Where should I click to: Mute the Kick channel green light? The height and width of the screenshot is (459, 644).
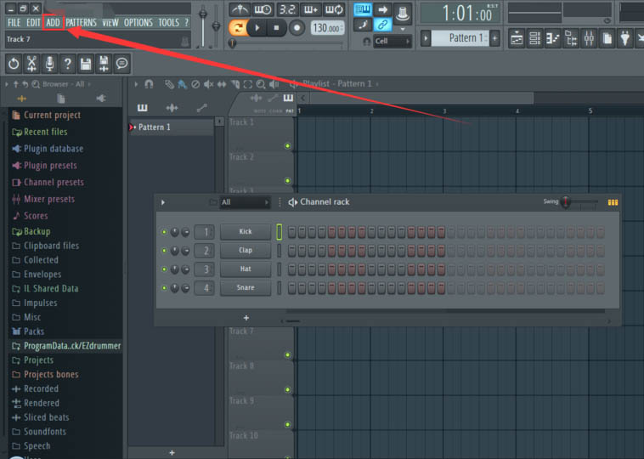tap(164, 232)
